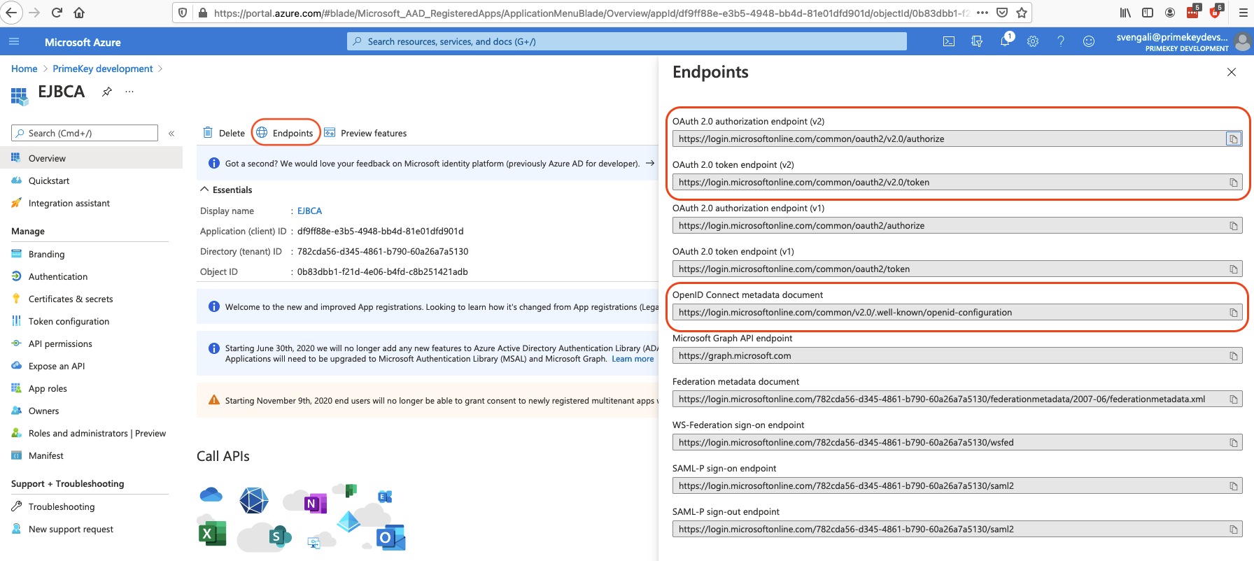Click the Endpoints toolbar button
This screenshot has height=561, width=1254.
pyautogui.click(x=286, y=133)
